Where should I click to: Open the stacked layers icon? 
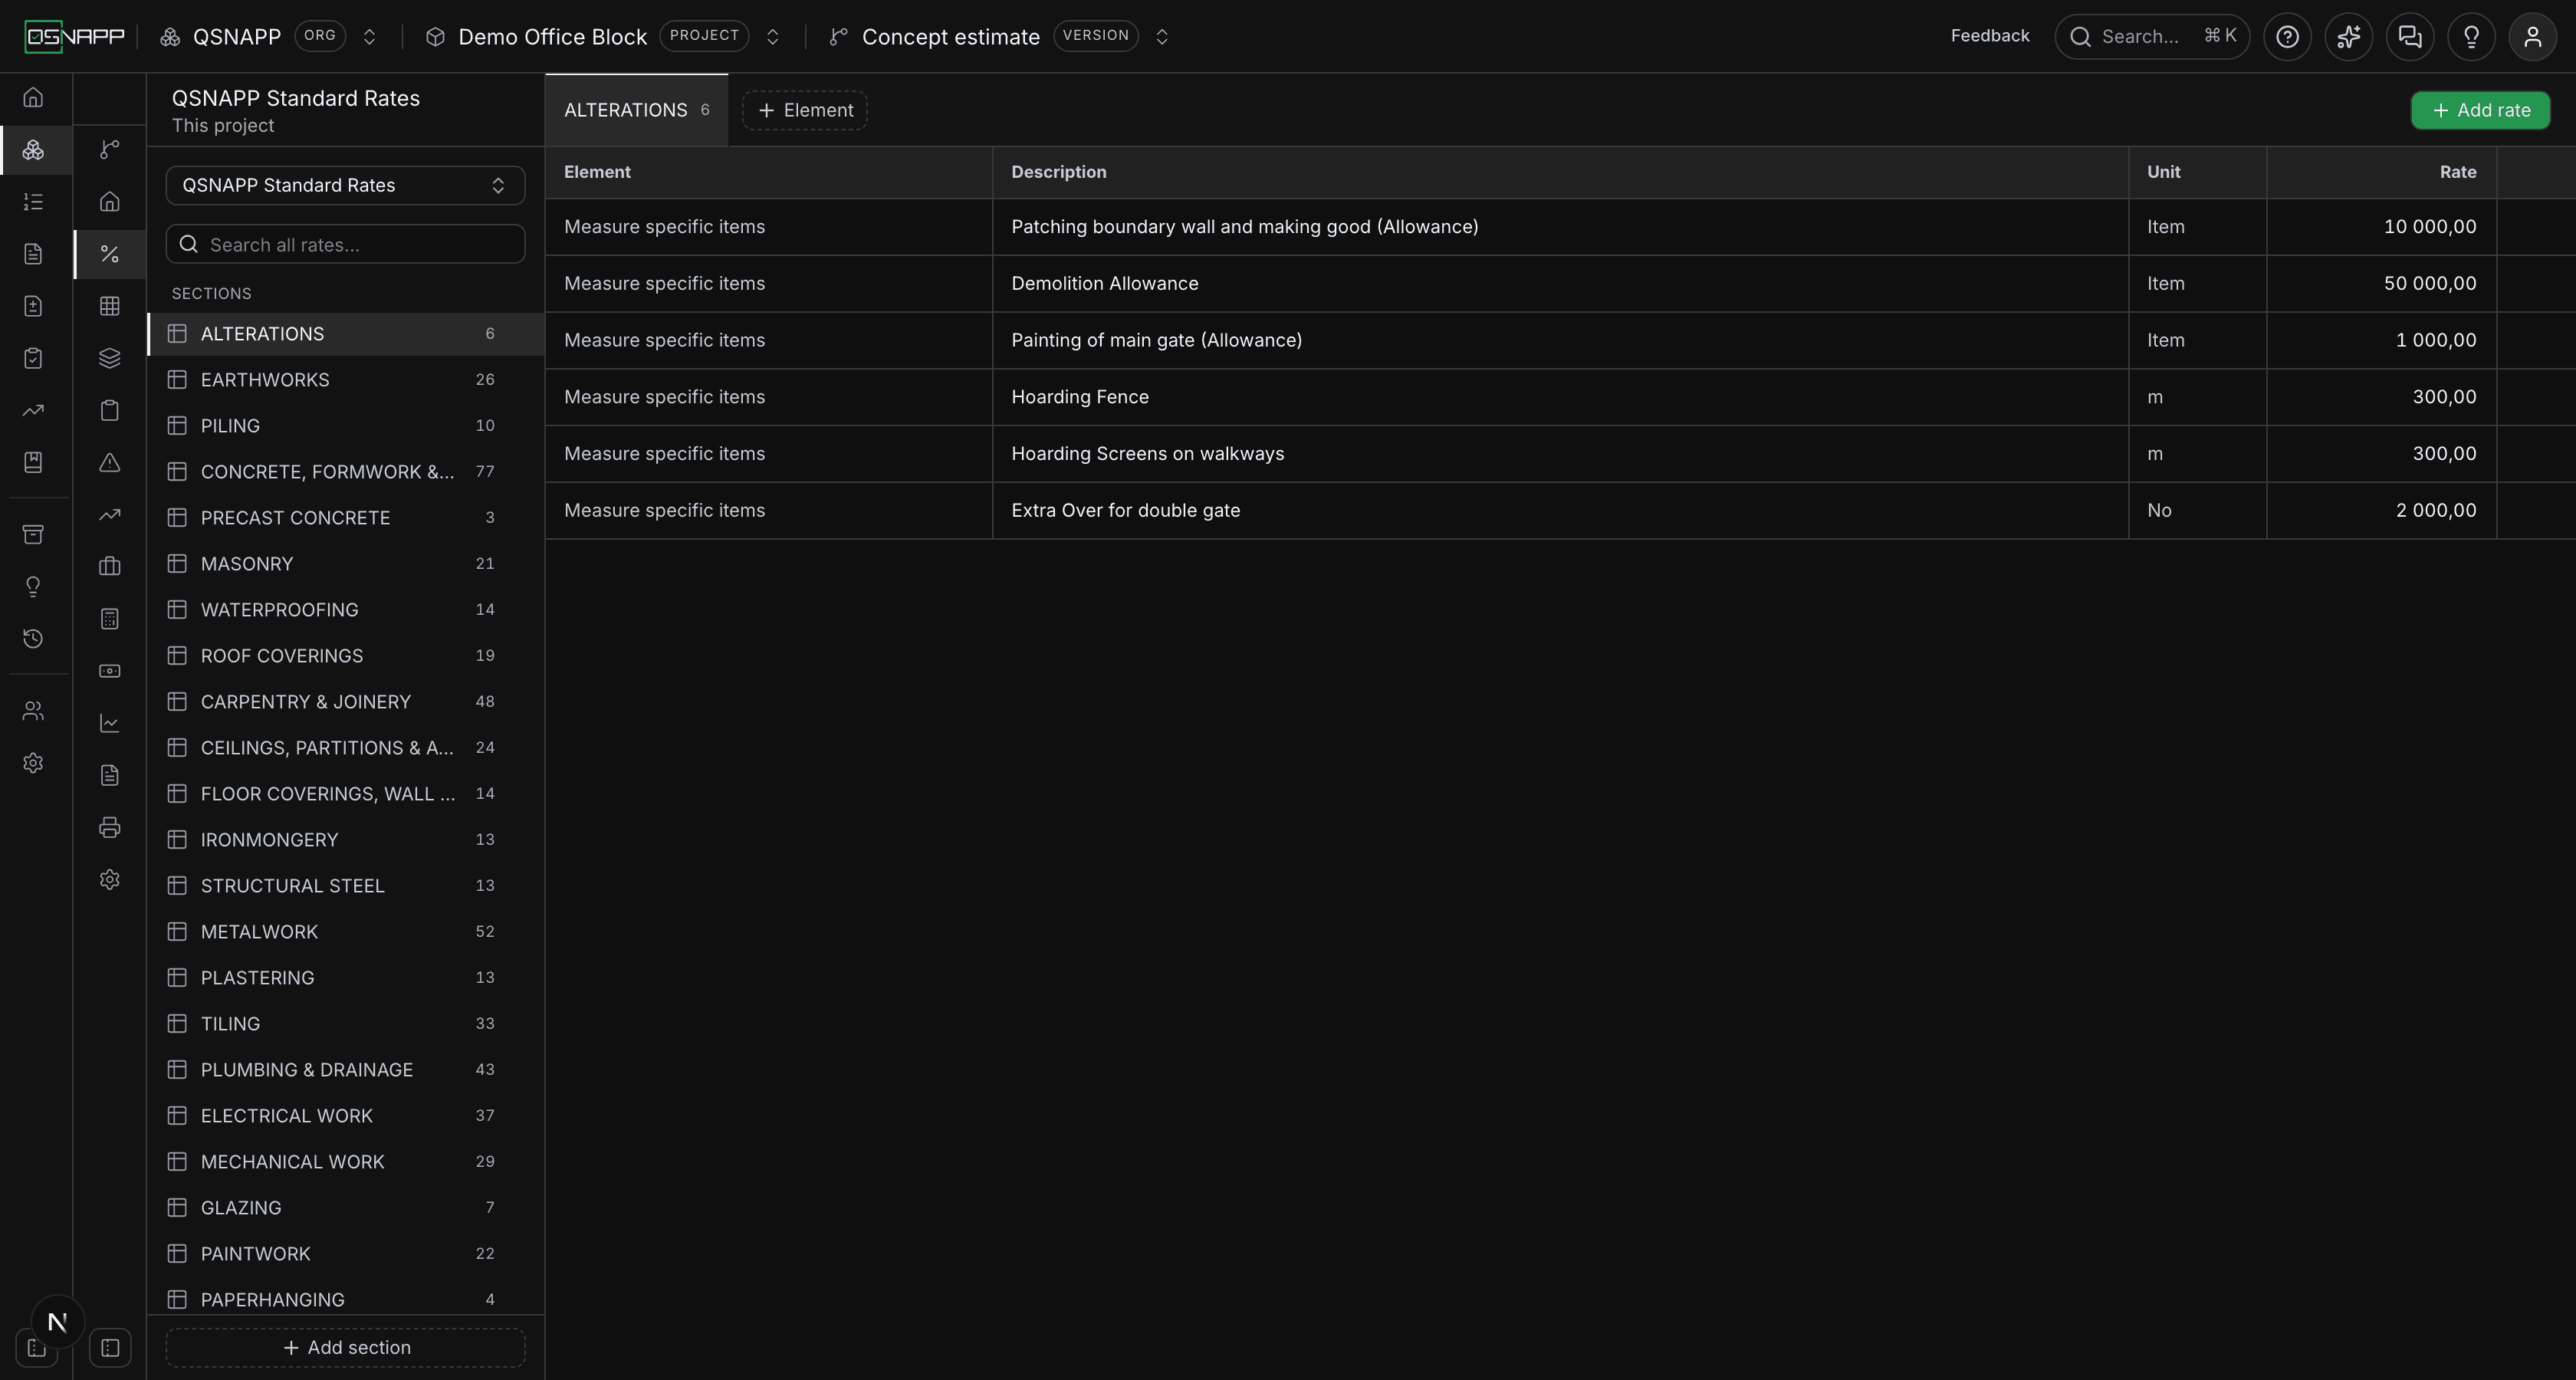click(110, 358)
